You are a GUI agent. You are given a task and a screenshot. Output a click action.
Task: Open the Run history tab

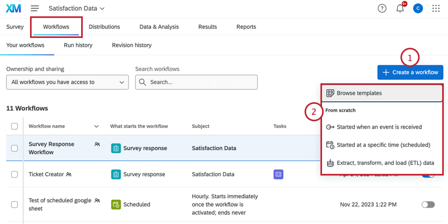pos(78,45)
